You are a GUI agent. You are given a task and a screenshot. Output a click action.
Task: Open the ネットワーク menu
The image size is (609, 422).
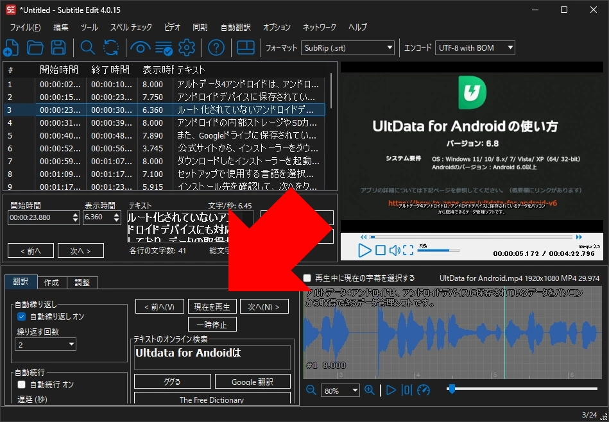[x=319, y=27]
